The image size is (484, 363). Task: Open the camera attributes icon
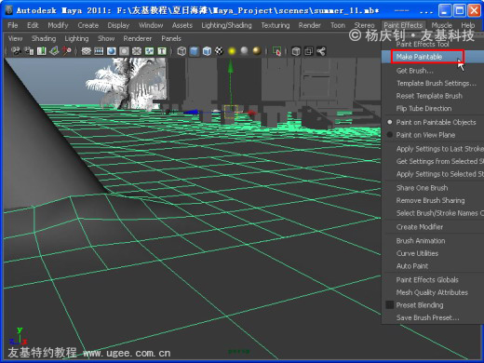[x=29, y=51]
